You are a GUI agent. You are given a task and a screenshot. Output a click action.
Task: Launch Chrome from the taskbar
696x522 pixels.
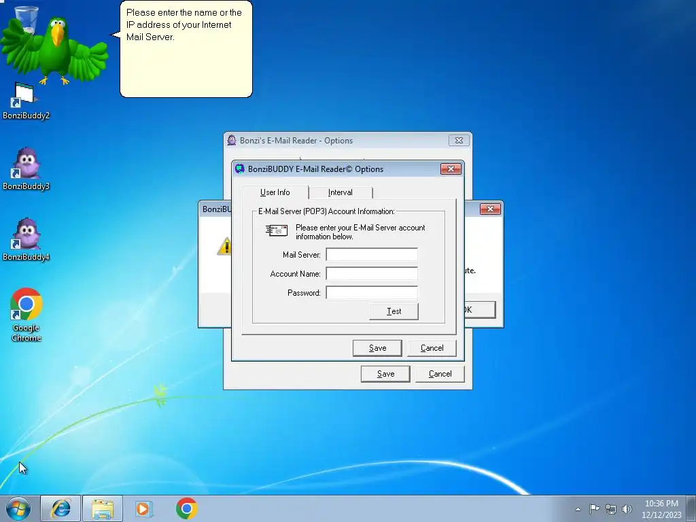pyautogui.click(x=186, y=508)
